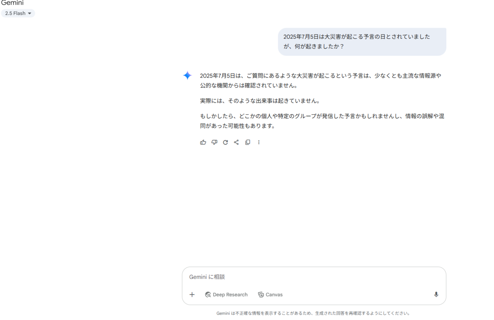Screen dimensions: 494x320
Task: Click the Gemini sparkle star icon
Action: coord(187,75)
